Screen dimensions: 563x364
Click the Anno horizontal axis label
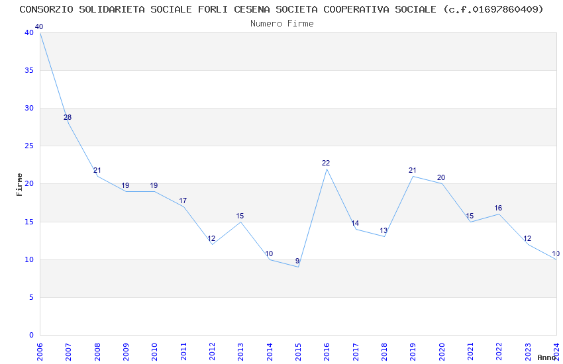[546, 357]
